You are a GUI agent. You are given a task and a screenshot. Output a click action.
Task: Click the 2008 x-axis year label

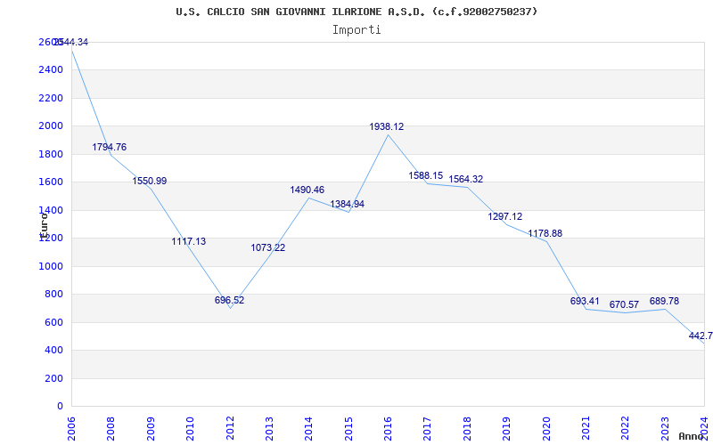click(111, 428)
